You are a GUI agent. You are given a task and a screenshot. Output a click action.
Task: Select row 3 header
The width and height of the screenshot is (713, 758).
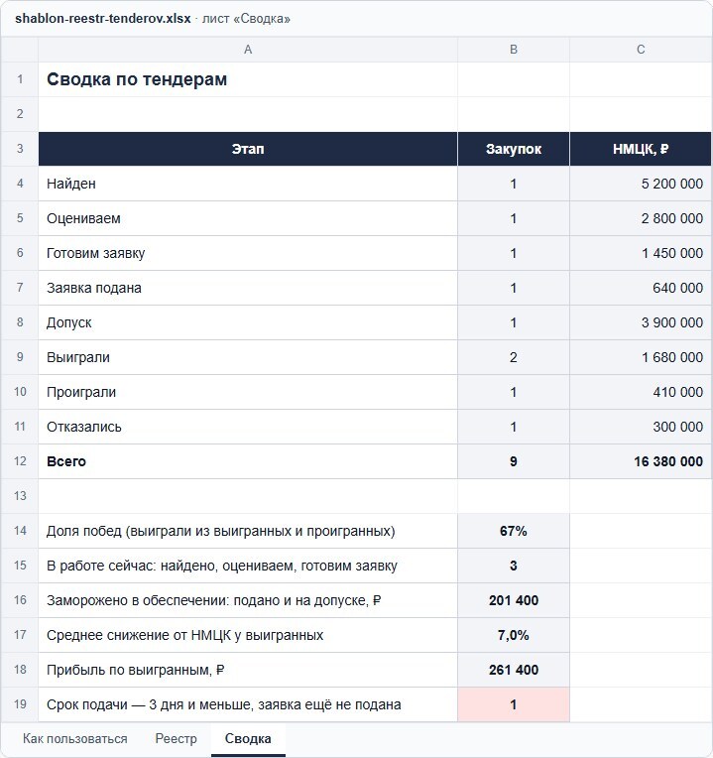pyautogui.click(x=20, y=149)
